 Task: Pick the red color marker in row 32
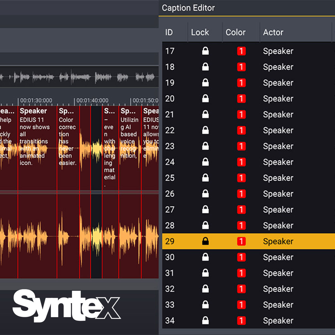coord(241,289)
